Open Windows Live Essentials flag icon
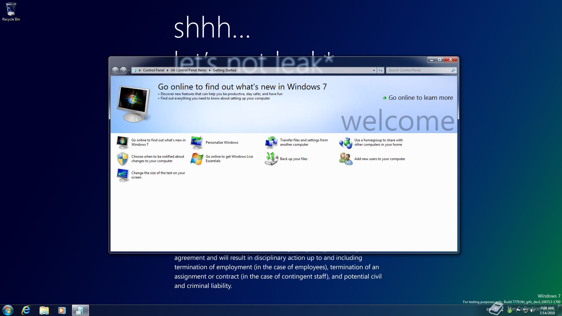This screenshot has width=562, height=316. 197,159
